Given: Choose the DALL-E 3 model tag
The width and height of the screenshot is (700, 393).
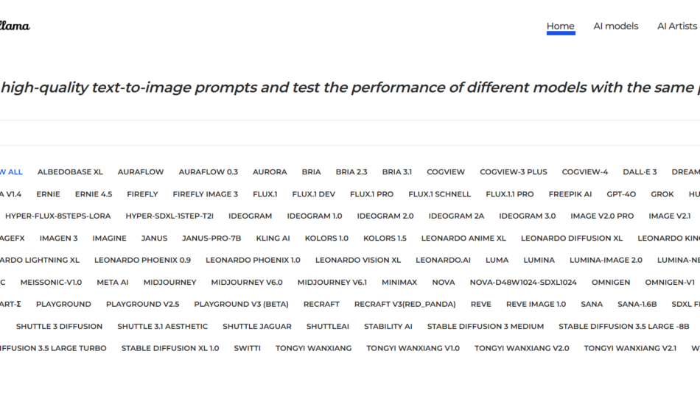Looking at the screenshot, I should coord(640,172).
